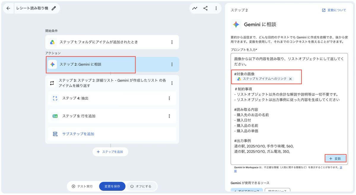356x195 pixels.
Task: Click the ステップ 2 heading in side panel
Action: coord(239,10)
